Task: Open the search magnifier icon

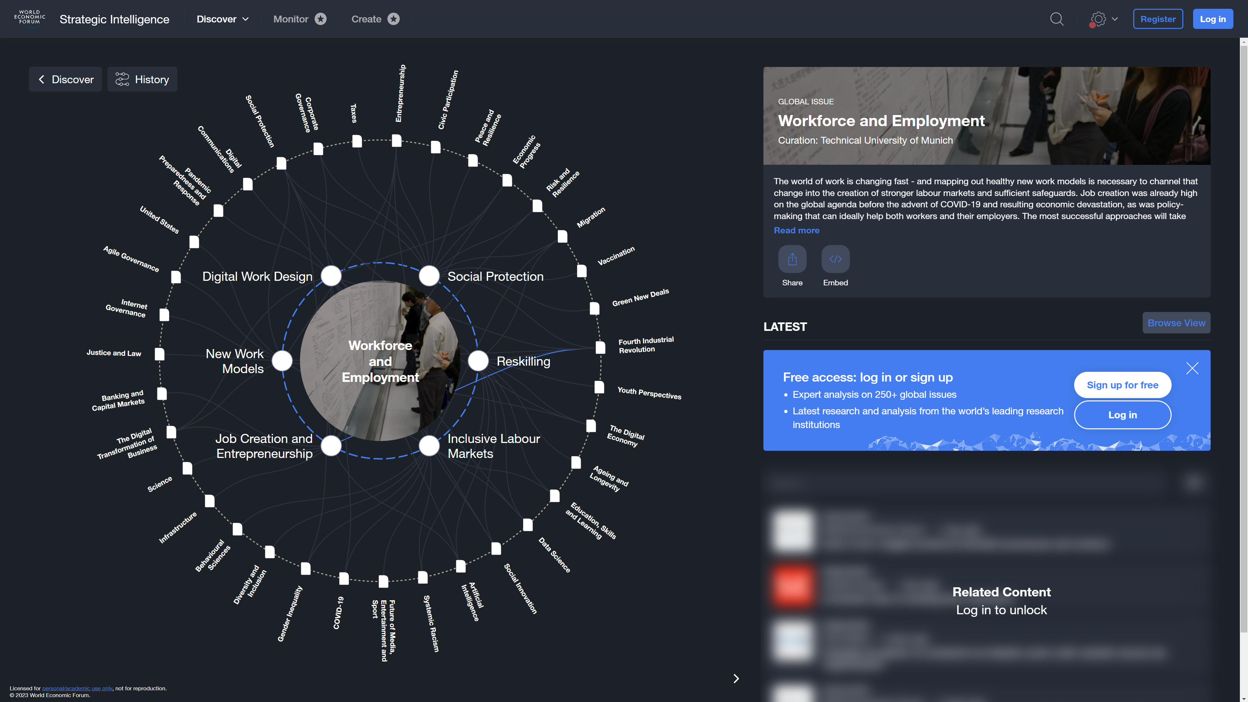Action: (1057, 19)
